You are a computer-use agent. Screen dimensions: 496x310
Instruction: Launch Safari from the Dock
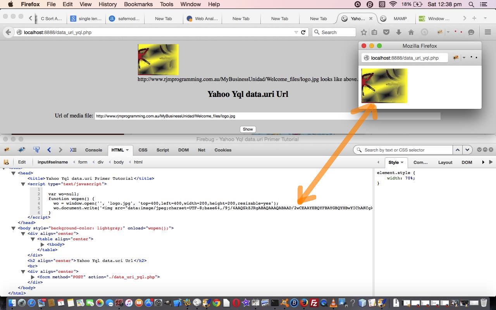point(32,303)
